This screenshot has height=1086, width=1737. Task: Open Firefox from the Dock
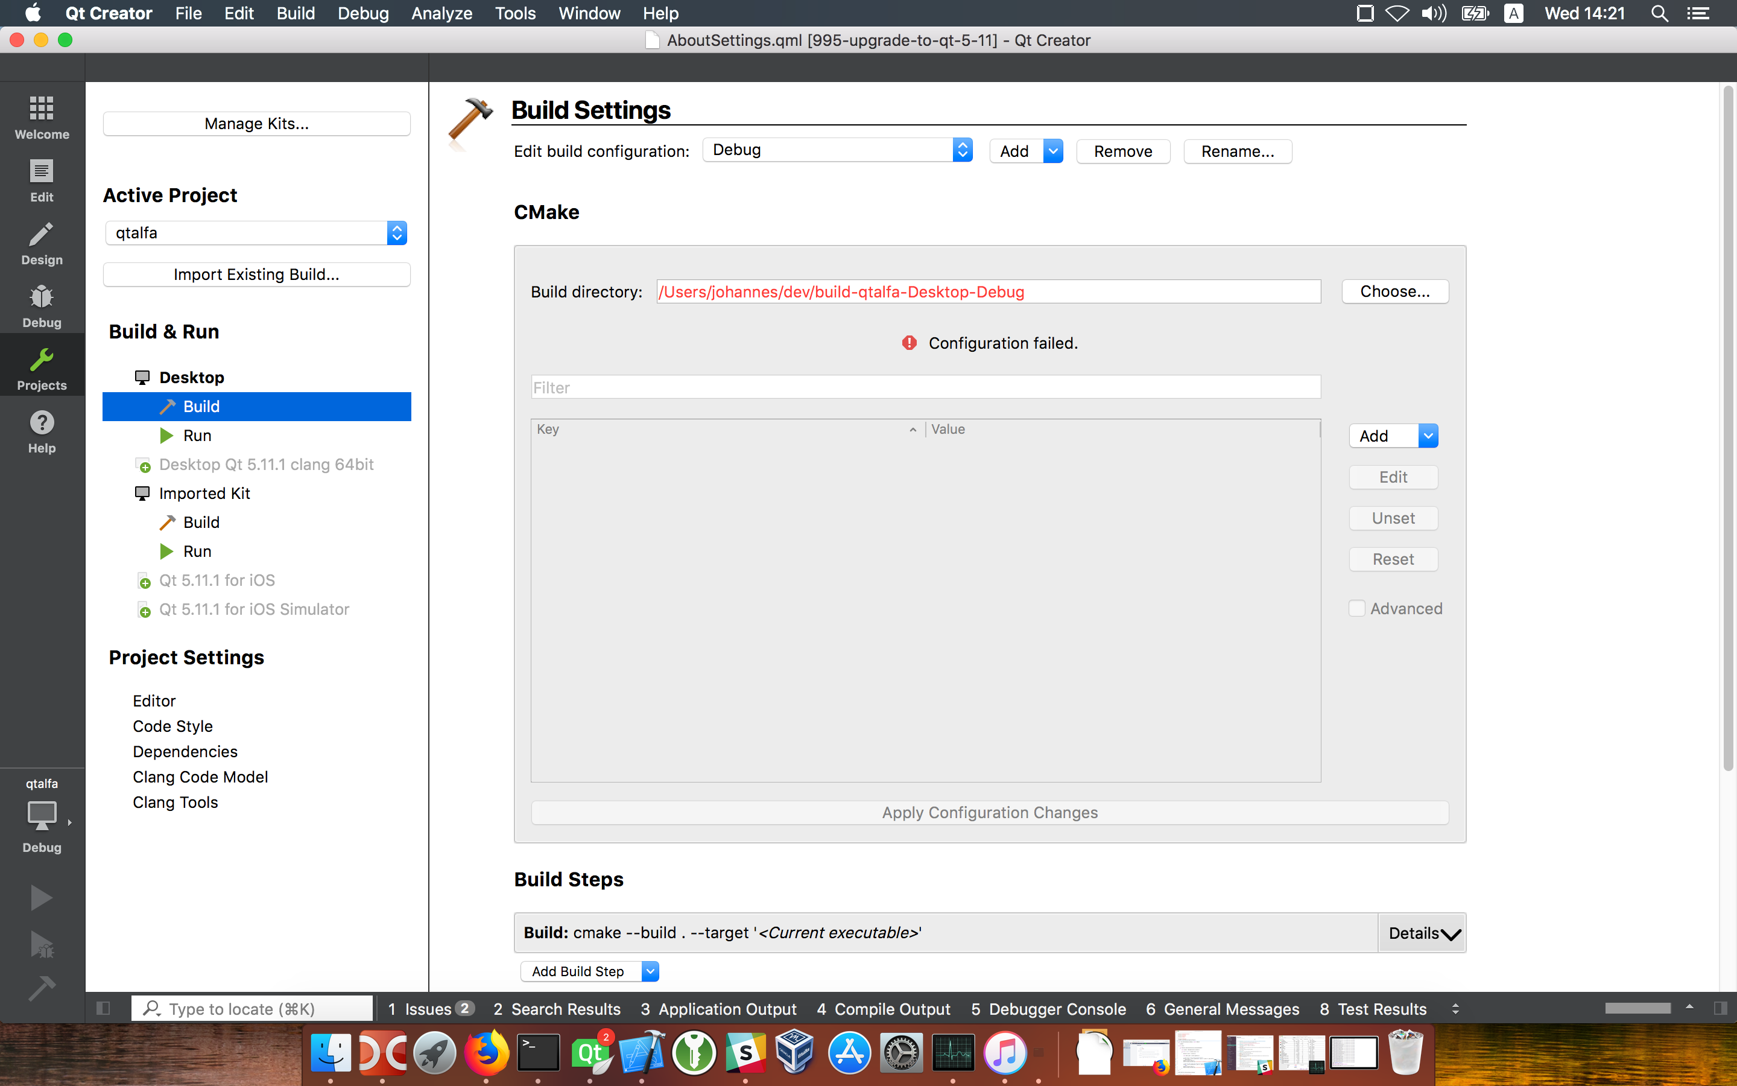click(486, 1053)
